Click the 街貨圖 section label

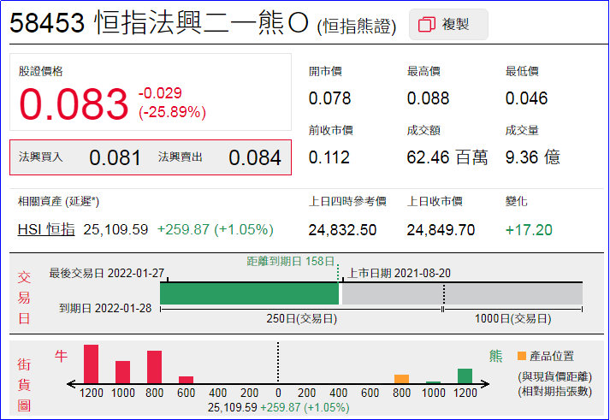pyautogui.click(x=24, y=385)
